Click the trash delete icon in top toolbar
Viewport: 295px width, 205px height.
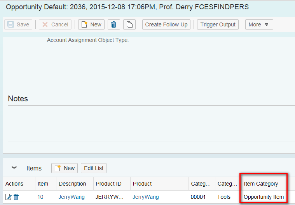coord(113,24)
